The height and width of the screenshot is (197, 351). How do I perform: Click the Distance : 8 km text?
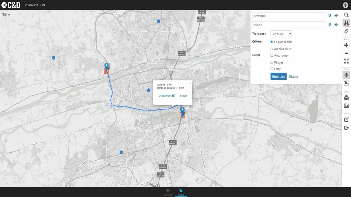(164, 85)
